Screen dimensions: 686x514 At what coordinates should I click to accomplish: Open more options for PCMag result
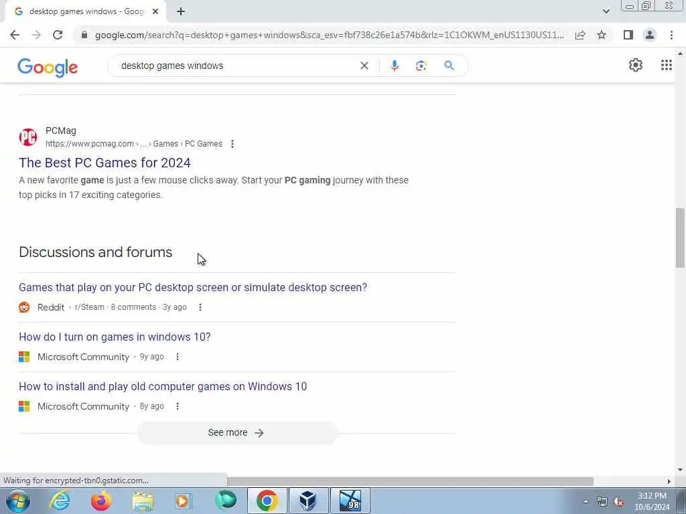pos(232,144)
